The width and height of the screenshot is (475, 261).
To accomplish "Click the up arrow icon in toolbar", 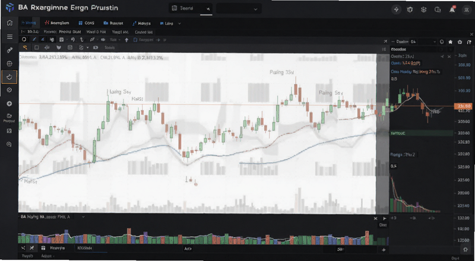I will click(126, 40).
